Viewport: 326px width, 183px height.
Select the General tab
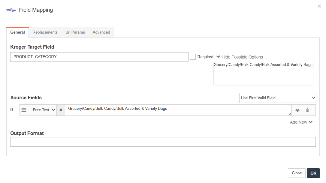tap(17, 32)
